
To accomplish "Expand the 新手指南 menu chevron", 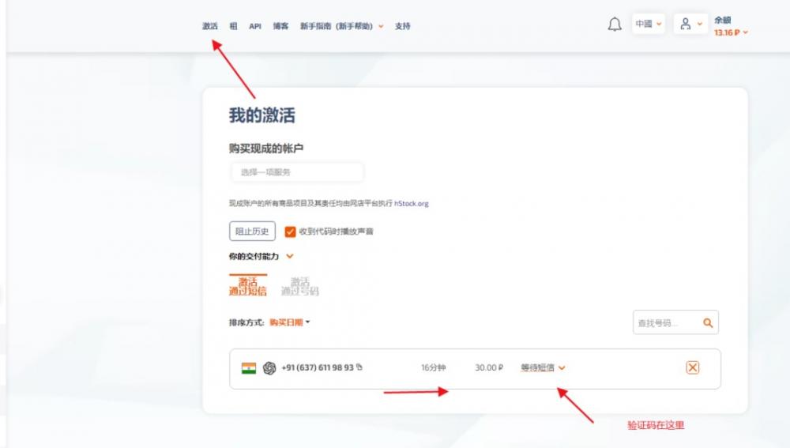I will (381, 26).
